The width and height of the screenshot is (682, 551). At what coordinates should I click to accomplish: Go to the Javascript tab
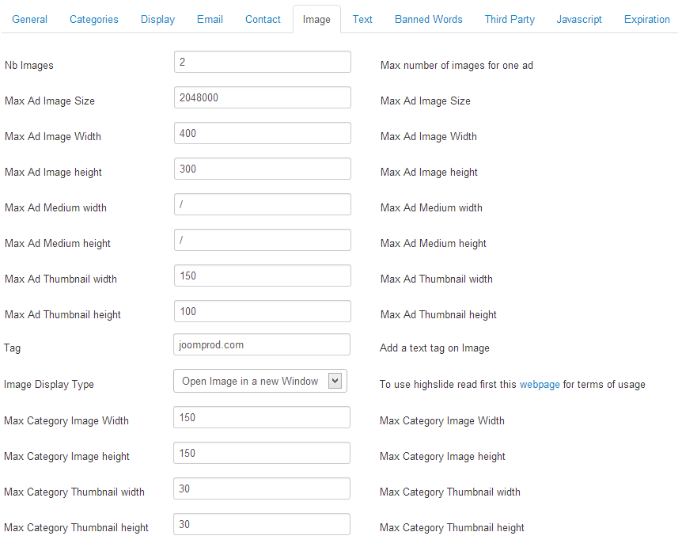(579, 20)
